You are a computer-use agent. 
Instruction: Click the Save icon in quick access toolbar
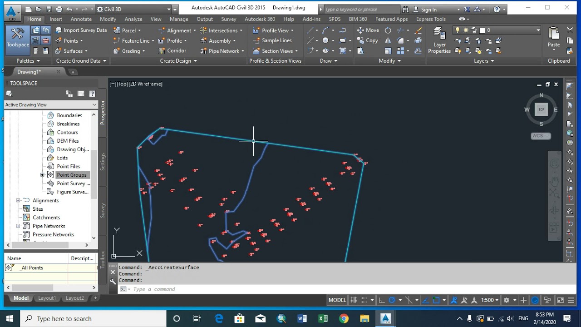pyautogui.click(x=49, y=9)
